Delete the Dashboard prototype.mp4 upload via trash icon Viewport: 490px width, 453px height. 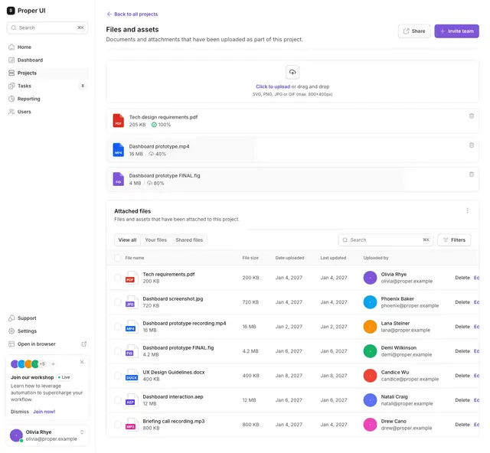pos(472,145)
